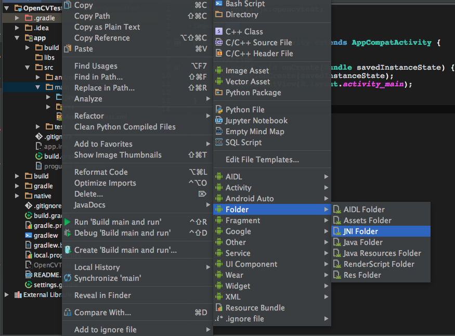
Task: Click the gradlew terminal file icon
Action: pos(29,235)
